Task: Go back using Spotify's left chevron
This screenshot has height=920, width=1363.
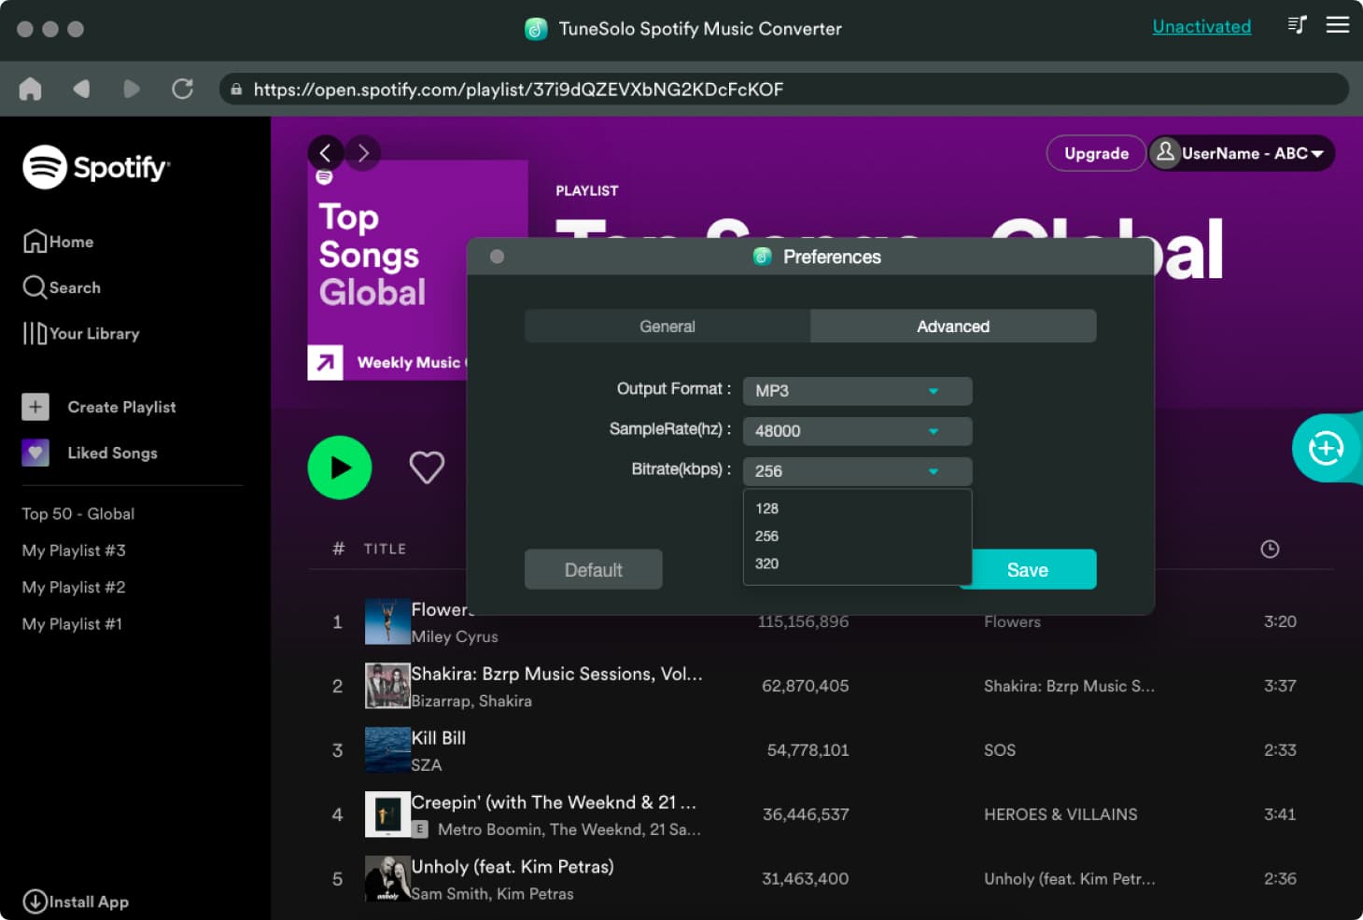Action: (x=325, y=153)
